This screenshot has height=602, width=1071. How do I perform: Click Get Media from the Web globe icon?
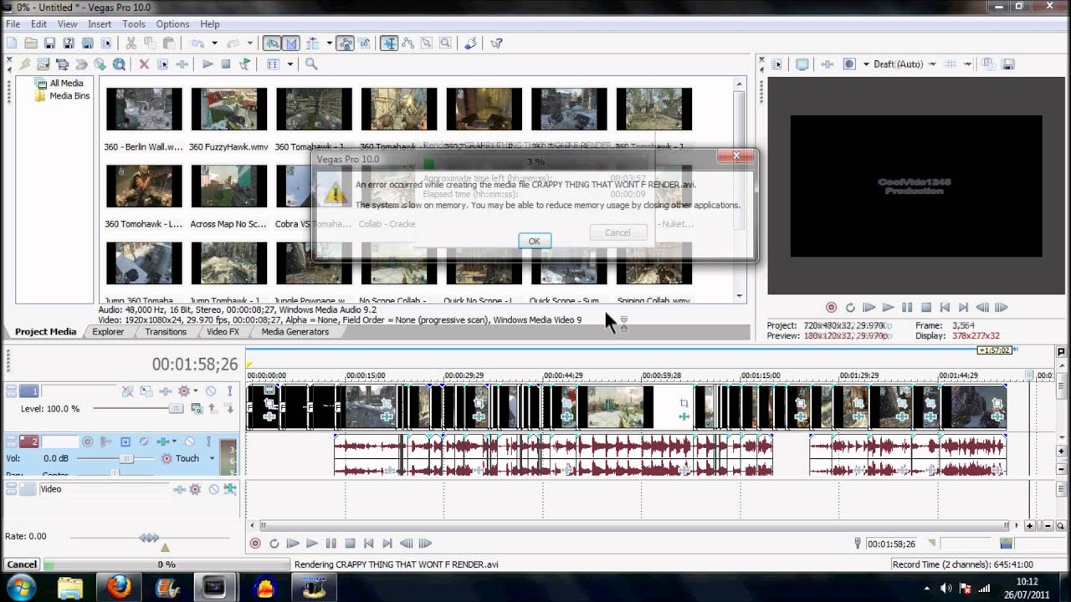pyautogui.click(x=119, y=64)
